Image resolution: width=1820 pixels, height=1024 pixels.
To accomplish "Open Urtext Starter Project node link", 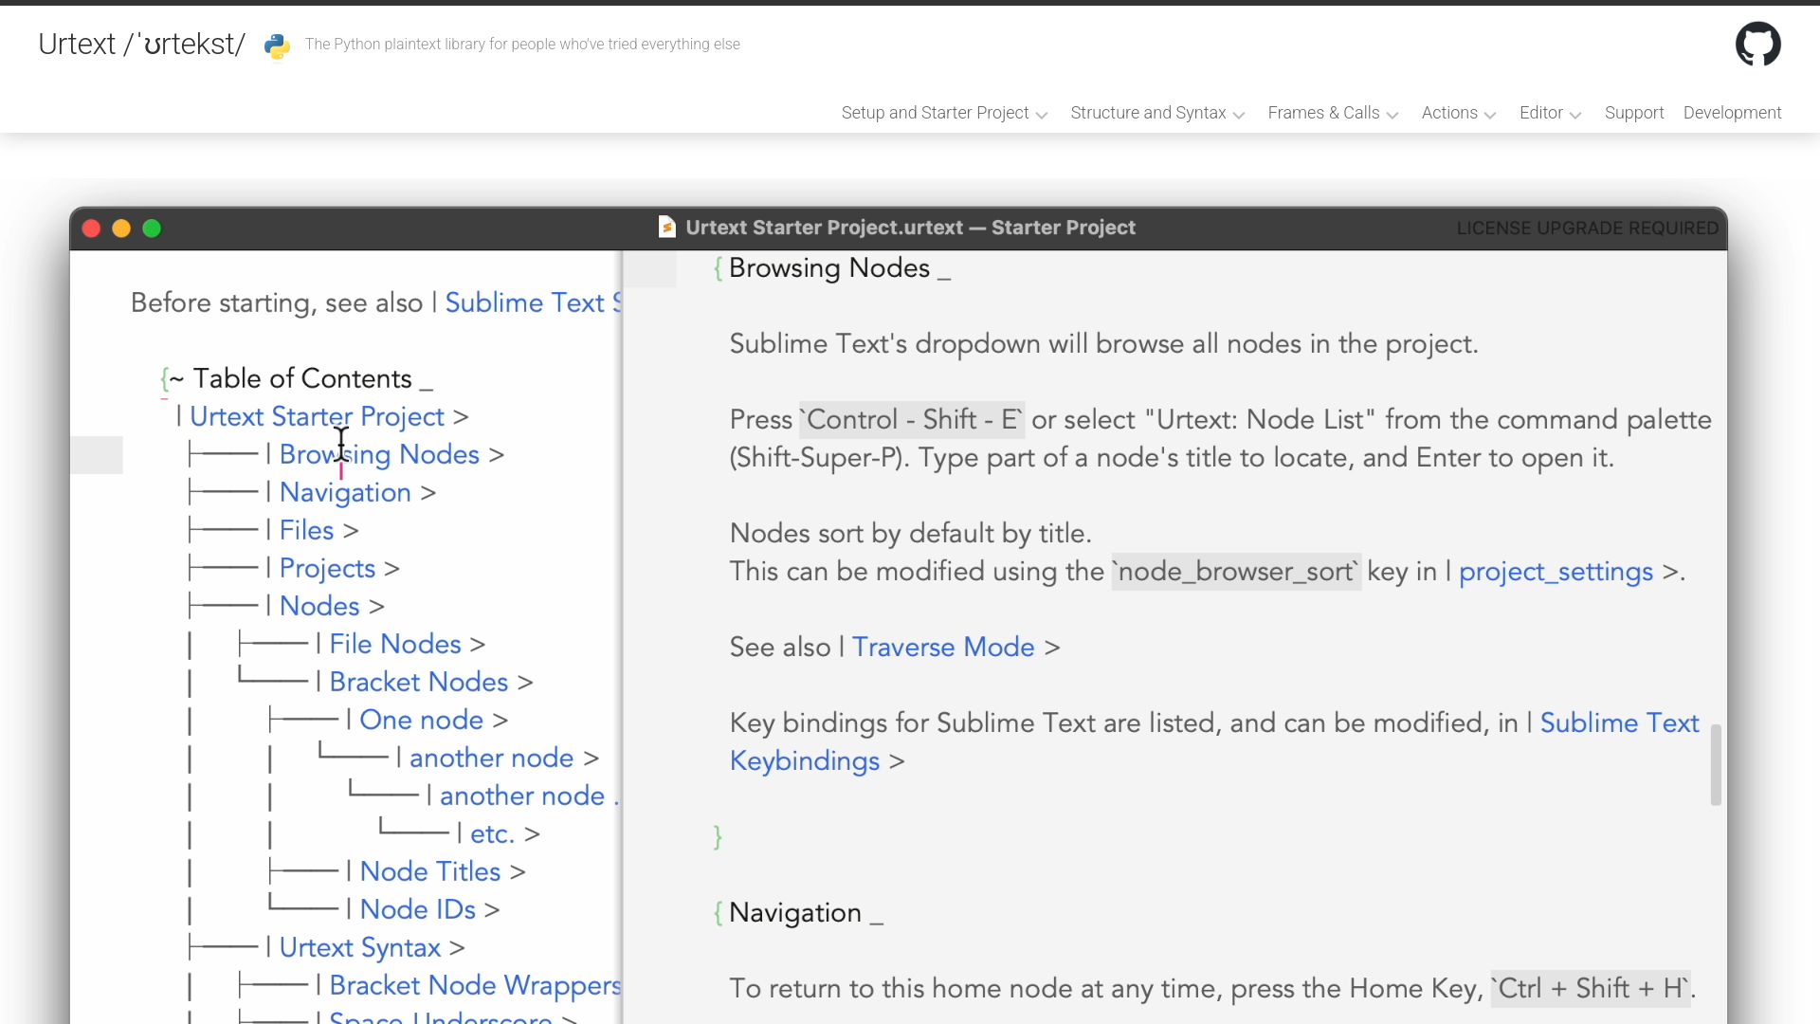I will [x=317, y=416].
